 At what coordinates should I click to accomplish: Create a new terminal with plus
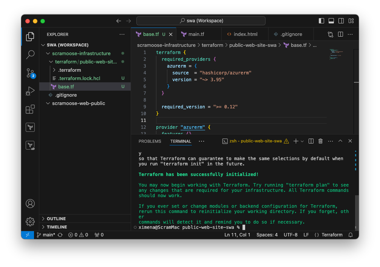point(296,141)
